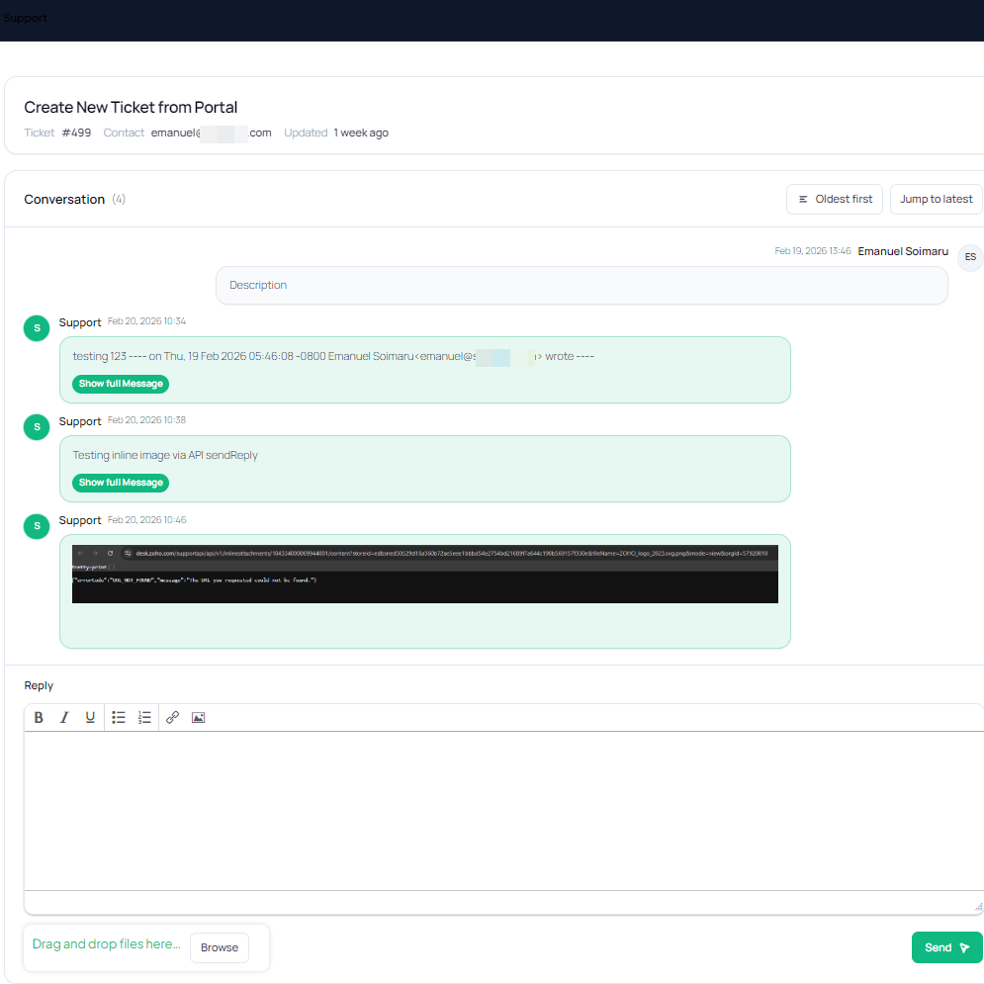Apply bold formatting in the reply editor
Image resolution: width=984 pixels, height=984 pixels.
[x=39, y=717]
